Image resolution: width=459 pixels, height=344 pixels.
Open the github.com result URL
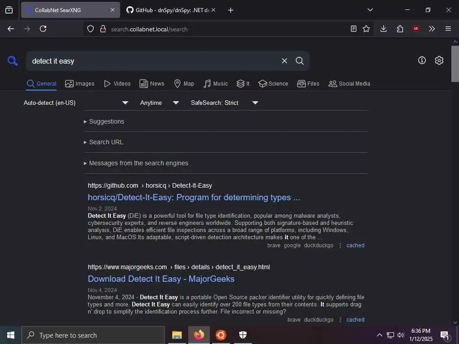tap(150, 185)
